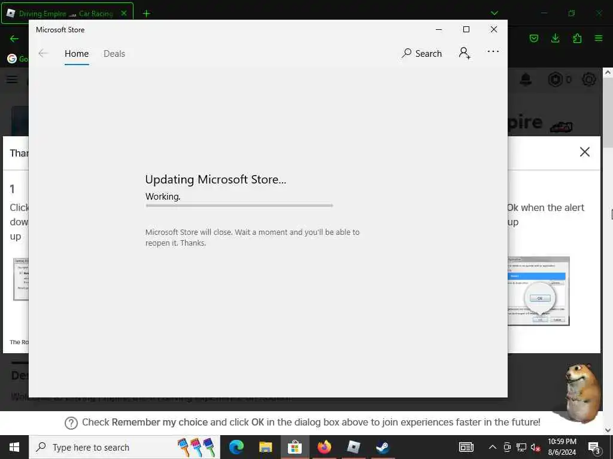This screenshot has width=613, height=459.
Task: Click the help question mark icon
Action: (71, 423)
